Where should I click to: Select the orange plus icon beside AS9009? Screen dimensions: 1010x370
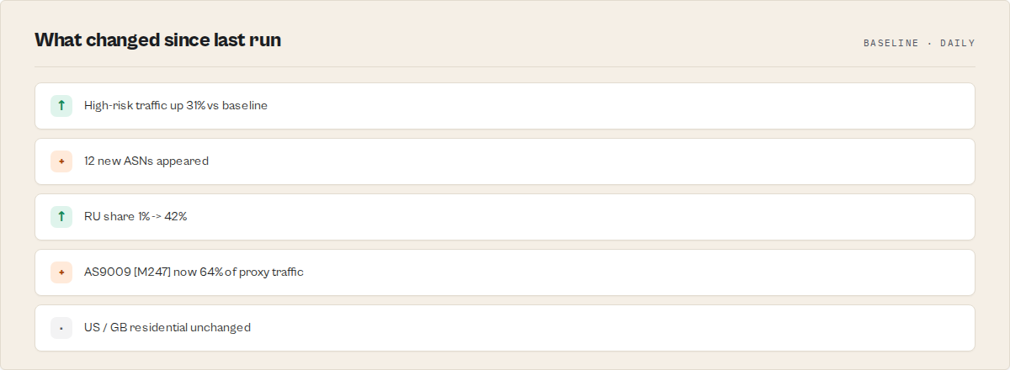coord(61,272)
